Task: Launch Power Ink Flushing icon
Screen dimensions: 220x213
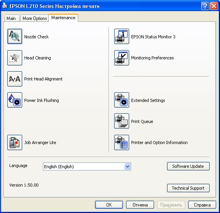Action: click(15, 100)
